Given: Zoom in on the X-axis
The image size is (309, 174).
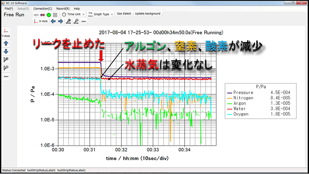Looking at the screenshot, I should pyautogui.click(x=68, y=21).
